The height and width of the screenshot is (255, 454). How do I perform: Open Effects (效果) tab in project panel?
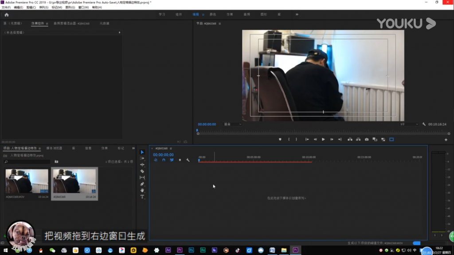click(105, 148)
